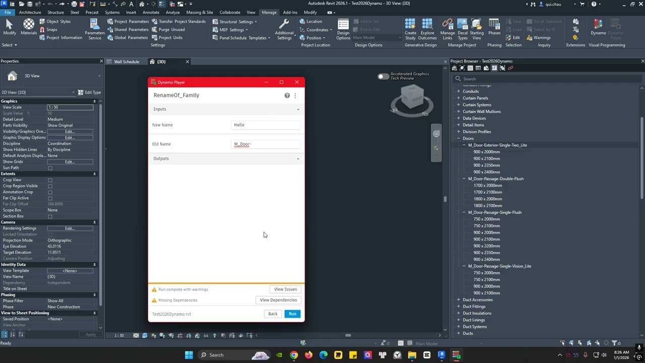645x363 pixels.
Task: Click Back in Dynamo Player
Action: (273, 314)
